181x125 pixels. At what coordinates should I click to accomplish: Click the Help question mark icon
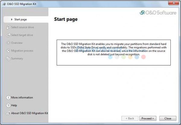(8, 105)
